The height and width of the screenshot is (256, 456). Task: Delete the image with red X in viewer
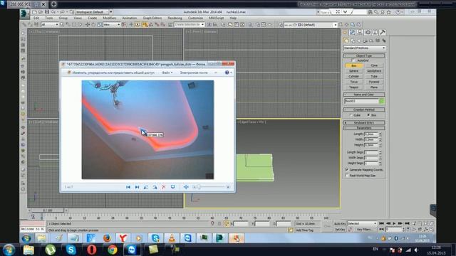164,187
